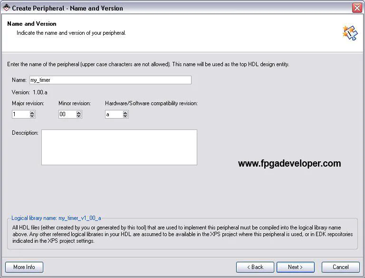
Task: Click the Logical library name label
Action: (x=56, y=218)
